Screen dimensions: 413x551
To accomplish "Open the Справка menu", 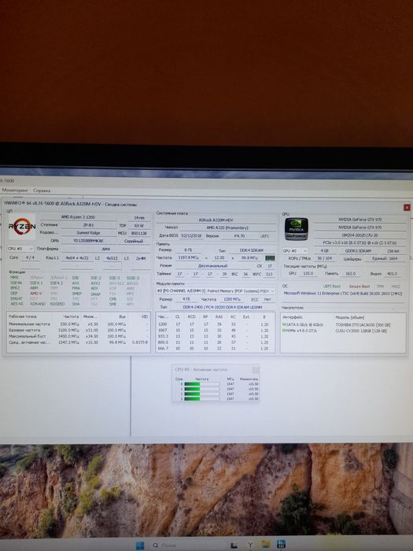I will click(x=42, y=190).
